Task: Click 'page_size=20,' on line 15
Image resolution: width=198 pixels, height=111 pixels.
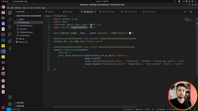Action: [x=93, y=58]
